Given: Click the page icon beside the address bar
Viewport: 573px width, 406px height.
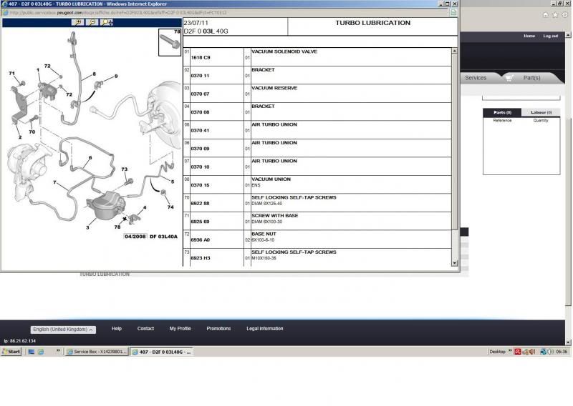Looking at the screenshot, I should (x=453, y=13).
